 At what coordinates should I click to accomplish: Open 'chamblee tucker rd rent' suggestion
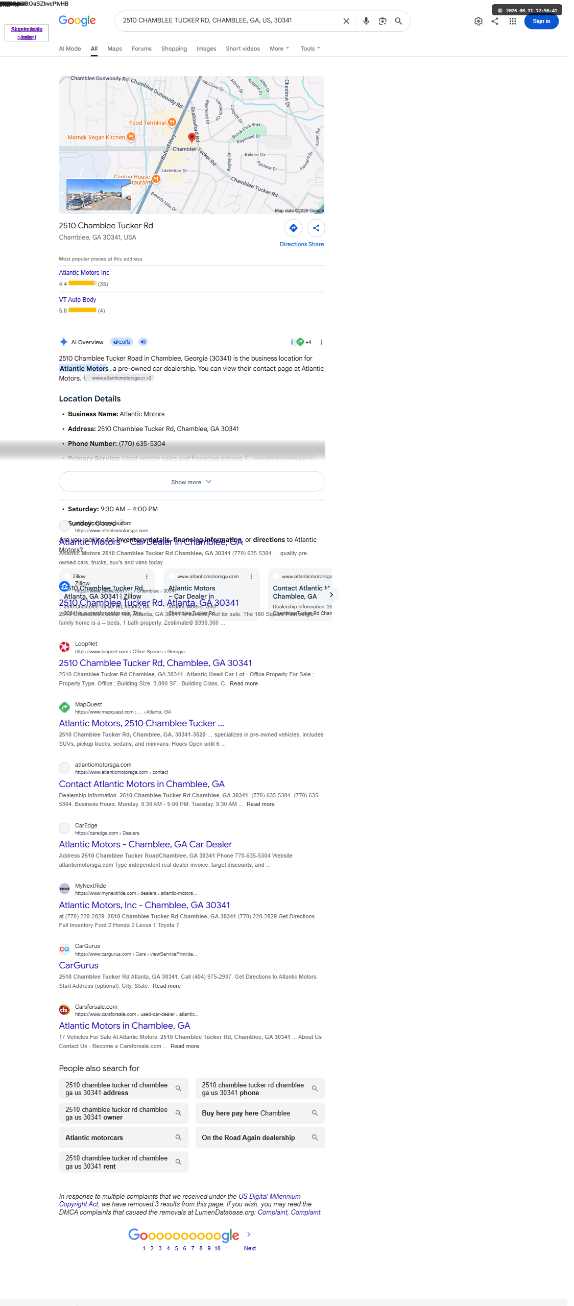pos(124,1162)
